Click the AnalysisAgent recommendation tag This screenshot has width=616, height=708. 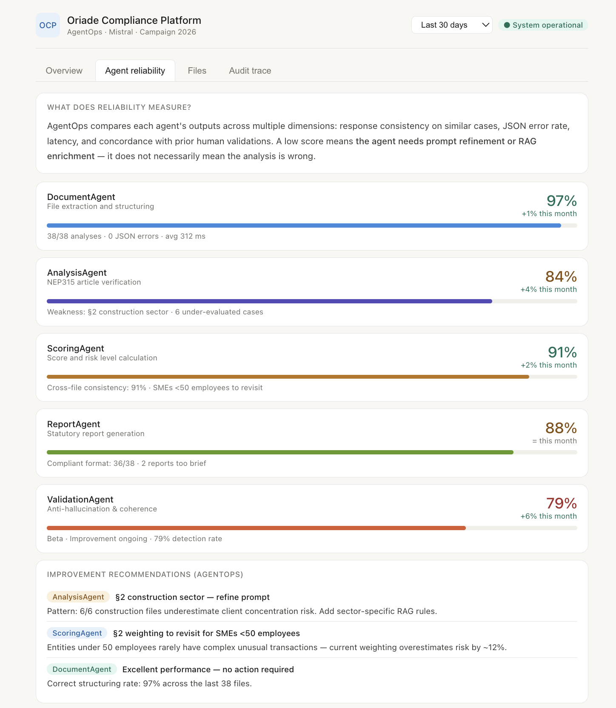(78, 597)
